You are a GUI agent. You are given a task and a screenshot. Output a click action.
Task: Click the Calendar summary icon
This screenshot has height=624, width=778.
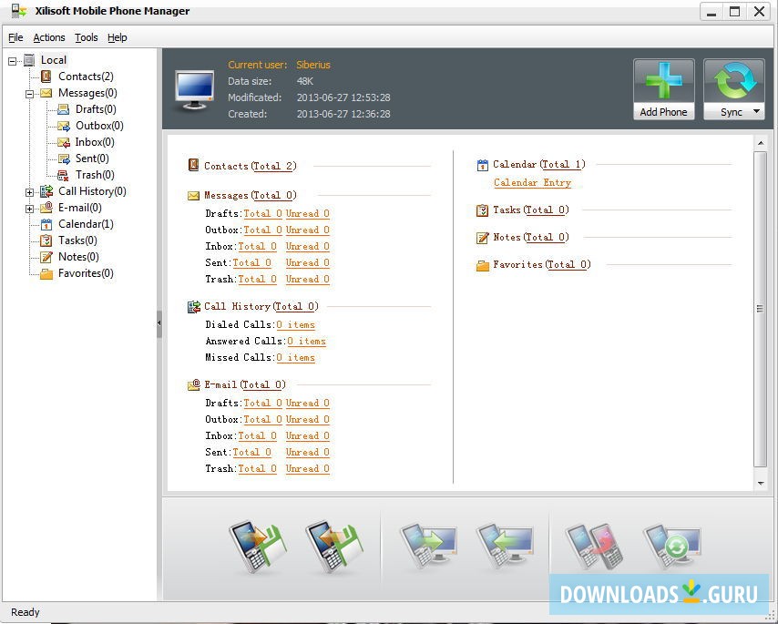click(x=482, y=165)
